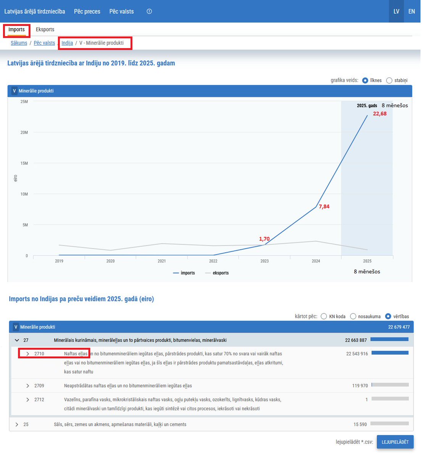Click the Neapstrādātas naftas eļļas description
Image resolution: width=428 pixels, height=458 pixels.
(128, 386)
